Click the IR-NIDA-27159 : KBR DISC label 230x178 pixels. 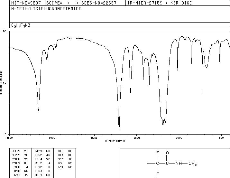click(x=160, y=3)
